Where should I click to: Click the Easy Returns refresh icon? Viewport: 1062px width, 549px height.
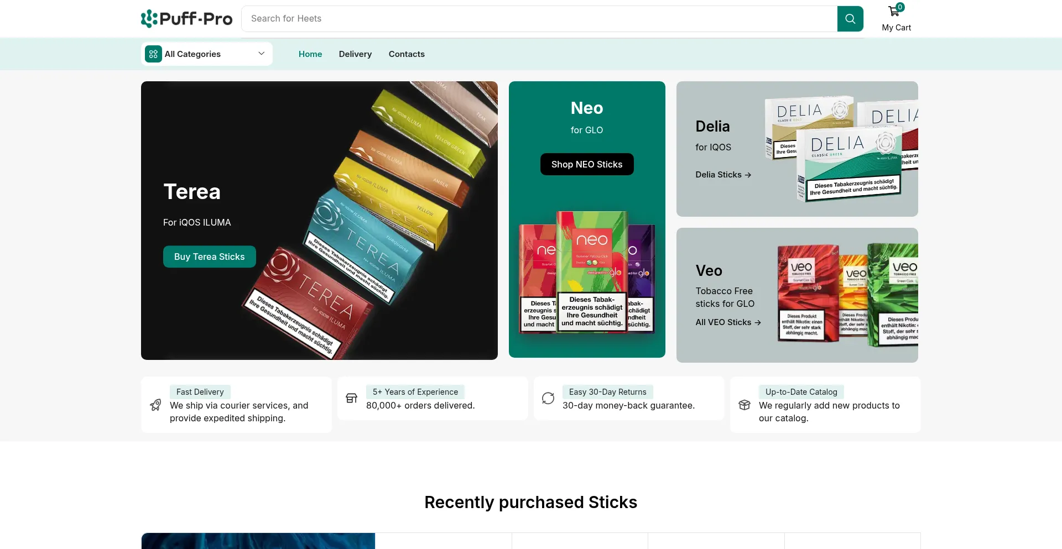point(548,398)
